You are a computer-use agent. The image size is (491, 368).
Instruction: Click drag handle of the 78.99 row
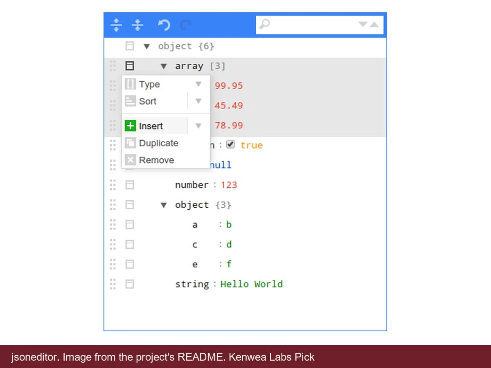(x=113, y=125)
